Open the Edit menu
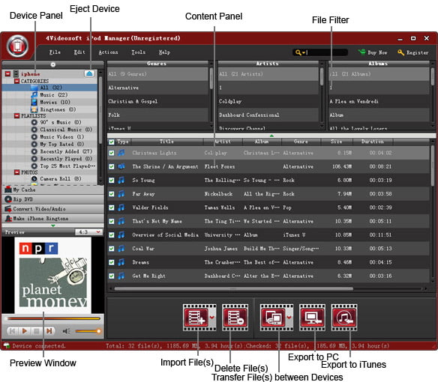 [x=79, y=52]
